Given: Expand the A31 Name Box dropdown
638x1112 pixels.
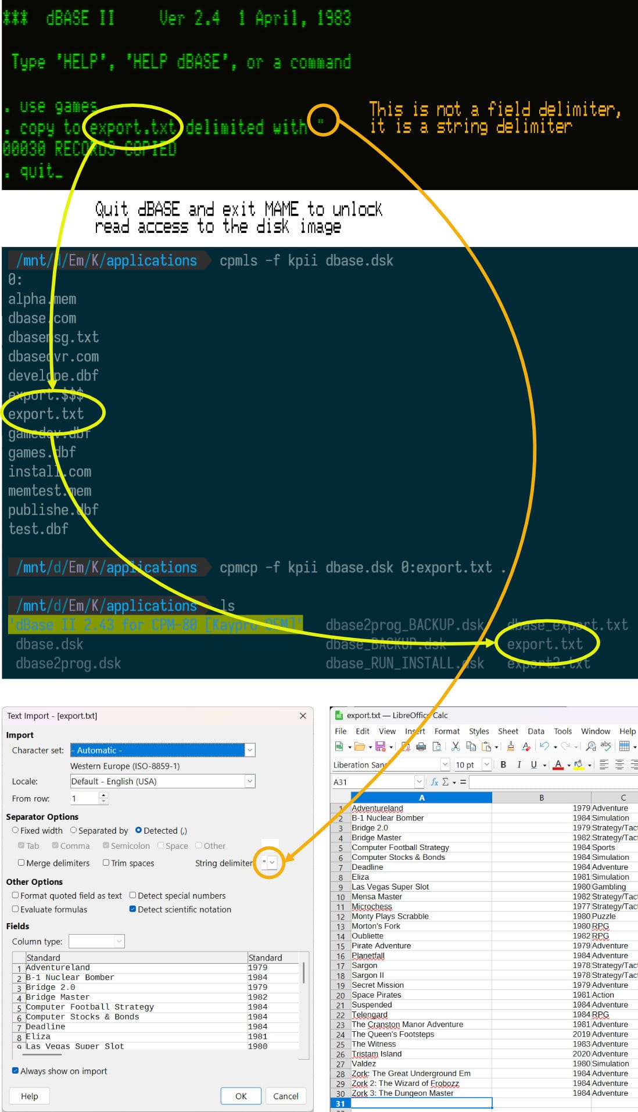Looking at the screenshot, I should (x=419, y=782).
